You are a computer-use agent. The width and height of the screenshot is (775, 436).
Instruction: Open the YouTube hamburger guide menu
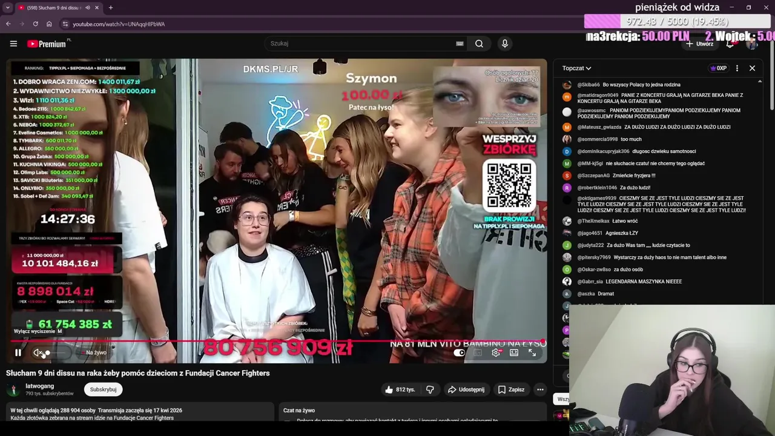click(x=13, y=44)
